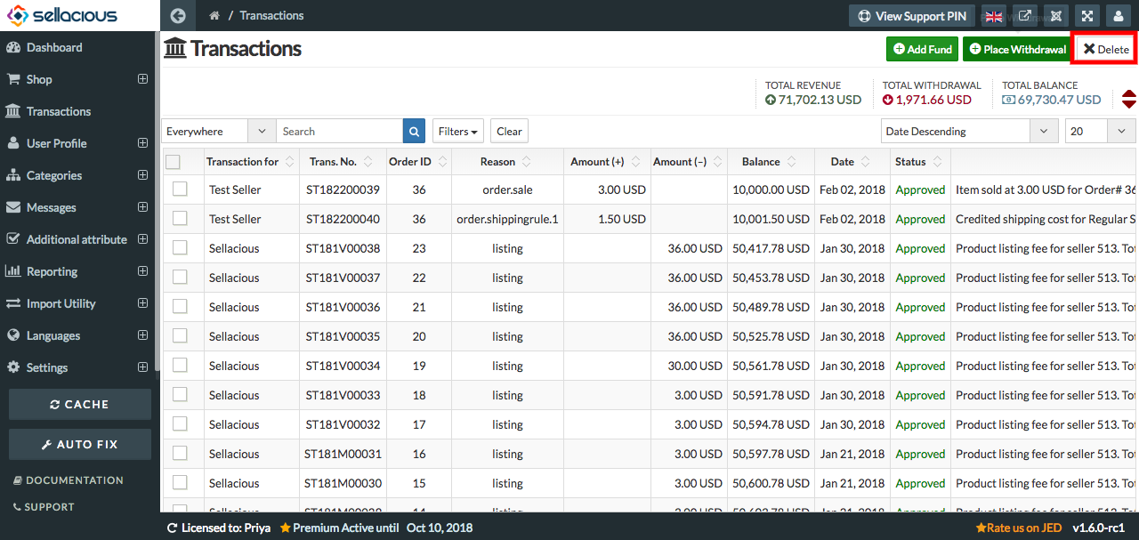Check row for transaction ST181V00033
Screen dimensions: 1139x540
[180, 394]
